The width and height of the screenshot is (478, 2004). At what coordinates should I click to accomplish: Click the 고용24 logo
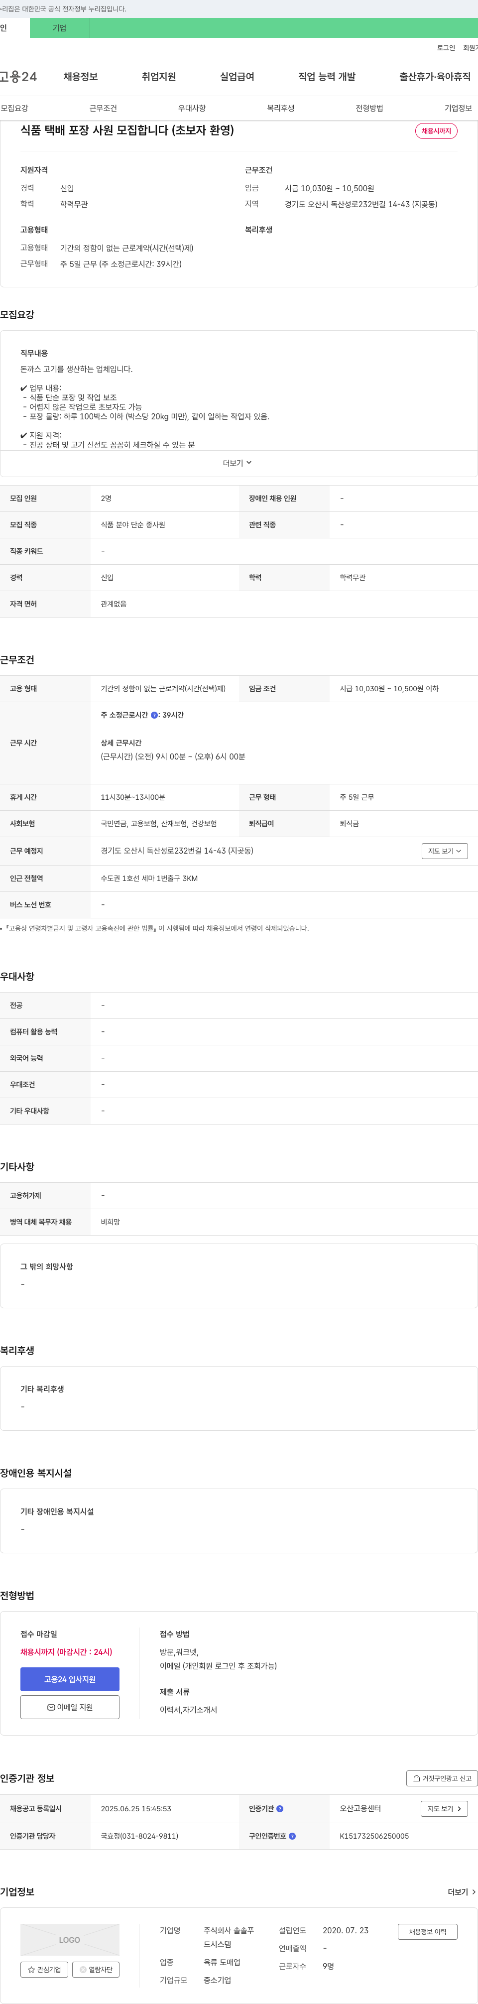(x=18, y=76)
